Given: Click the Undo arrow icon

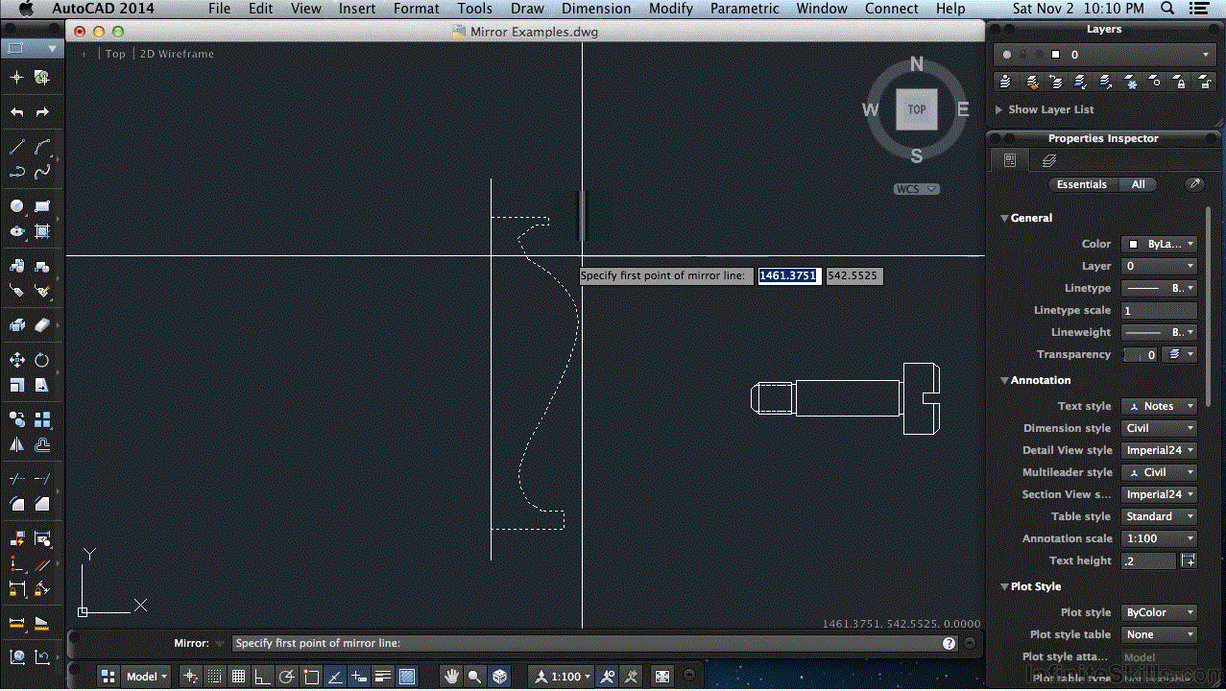Looking at the screenshot, I should click(x=16, y=112).
